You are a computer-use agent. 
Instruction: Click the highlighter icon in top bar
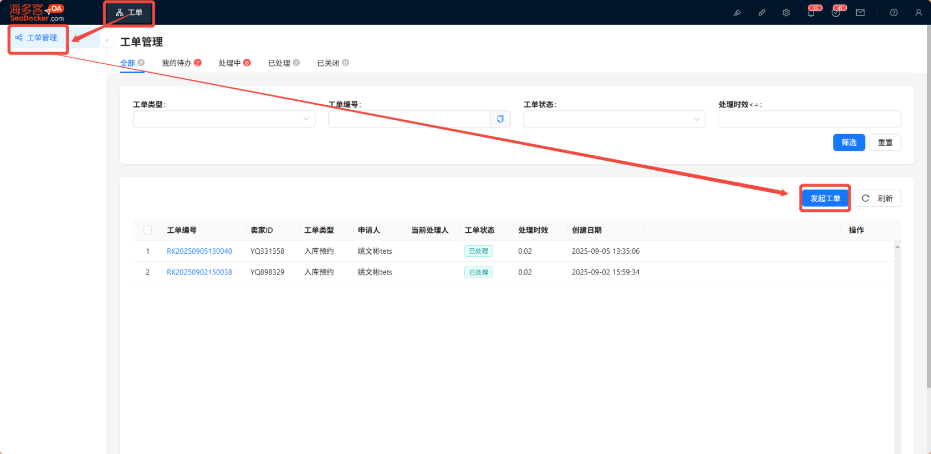coord(737,13)
